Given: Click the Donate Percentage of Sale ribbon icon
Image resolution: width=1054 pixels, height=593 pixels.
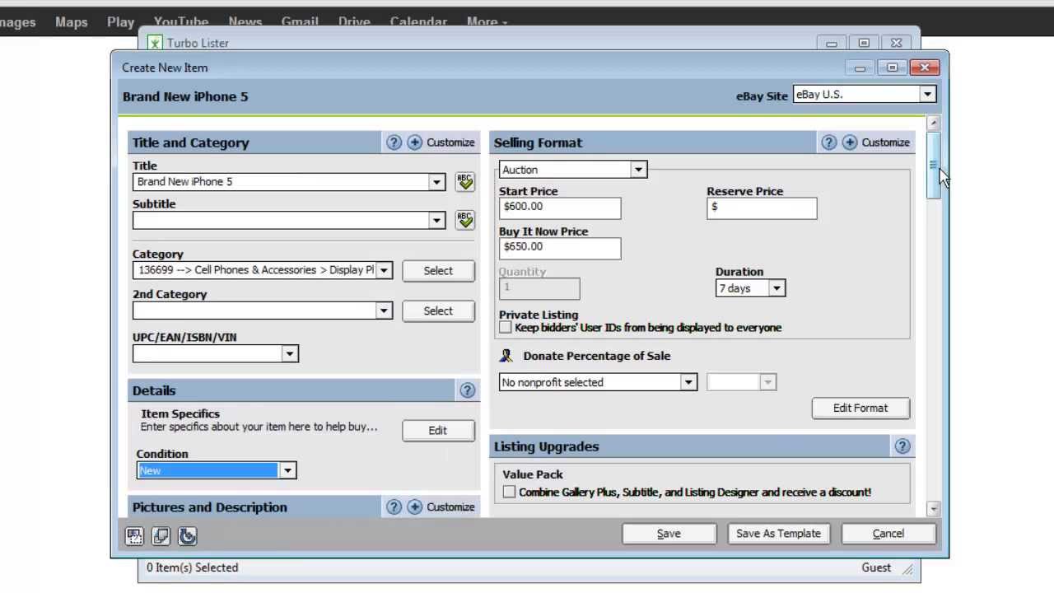Looking at the screenshot, I should point(506,356).
